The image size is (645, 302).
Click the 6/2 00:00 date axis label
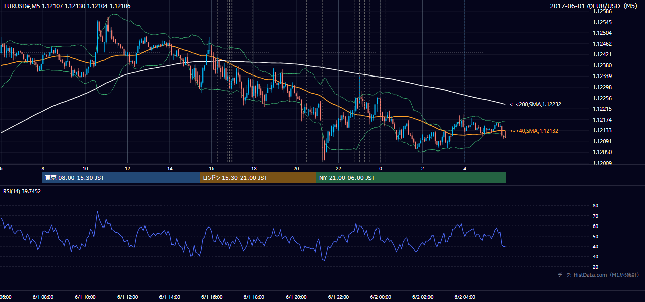[x=381, y=297]
